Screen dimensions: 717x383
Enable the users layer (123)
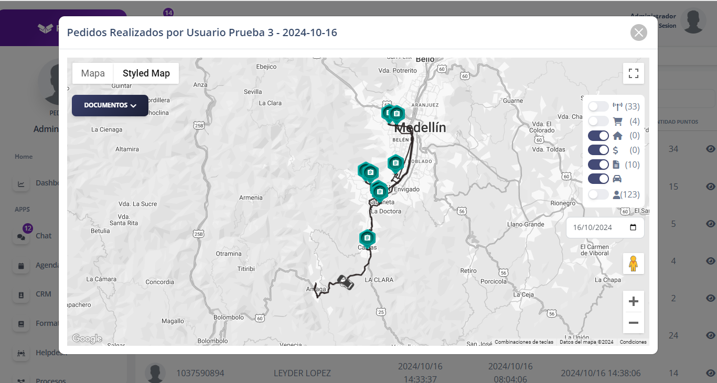(598, 194)
